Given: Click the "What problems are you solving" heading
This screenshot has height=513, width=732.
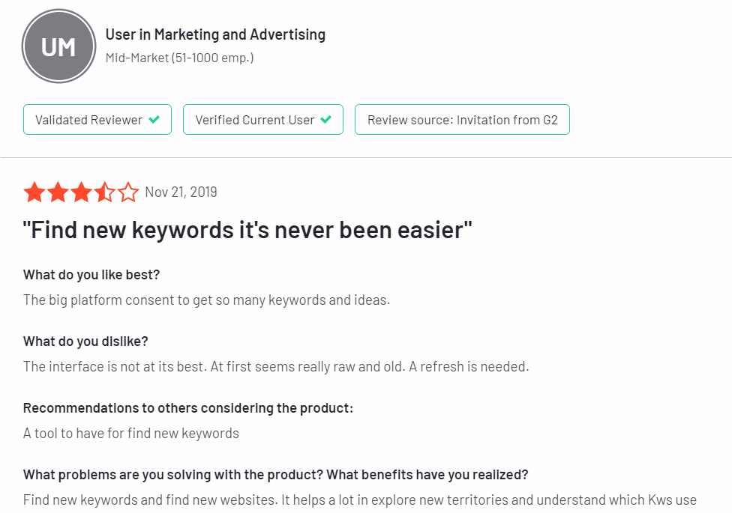Looking at the screenshot, I should point(275,475).
